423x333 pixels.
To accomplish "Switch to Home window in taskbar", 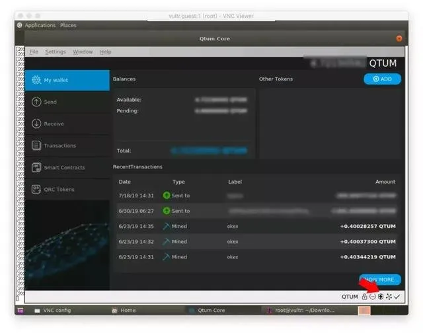I will point(124,310).
